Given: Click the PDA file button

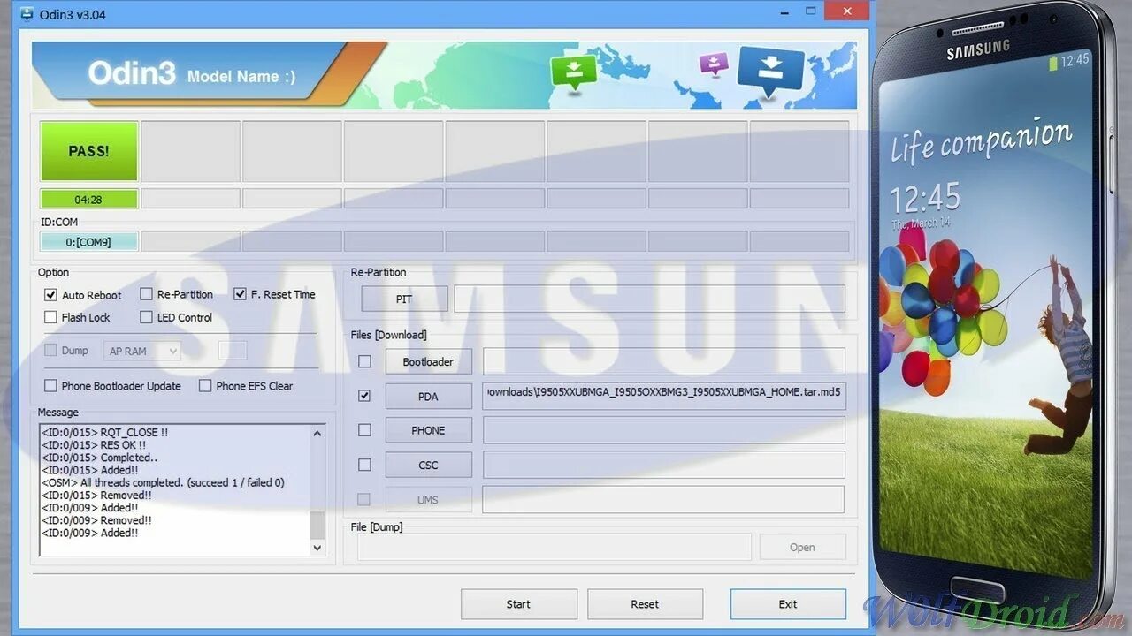Looking at the screenshot, I should point(428,397).
